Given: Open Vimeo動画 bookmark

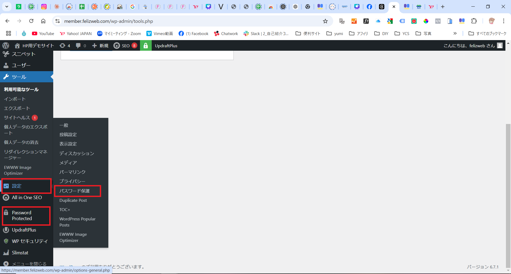Looking at the screenshot, I should pos(160,33).
